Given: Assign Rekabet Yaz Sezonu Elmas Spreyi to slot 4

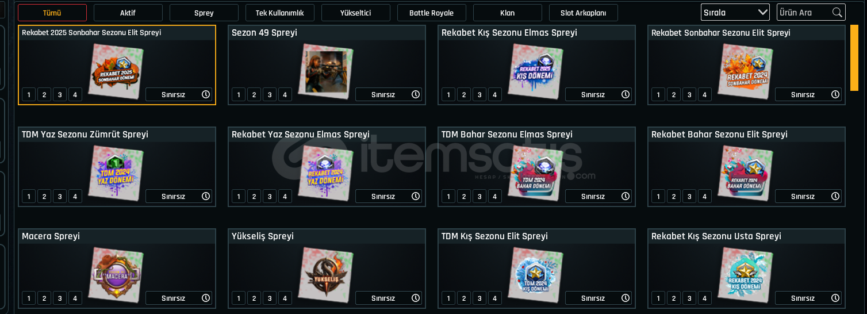Looking at the screenshot, I should tap(285, 196).
